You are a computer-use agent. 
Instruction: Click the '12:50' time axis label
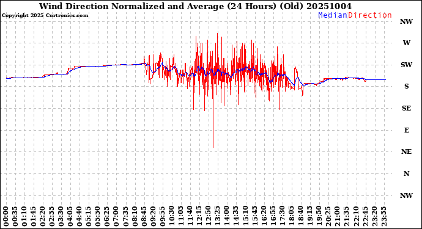tap(208, 217)
